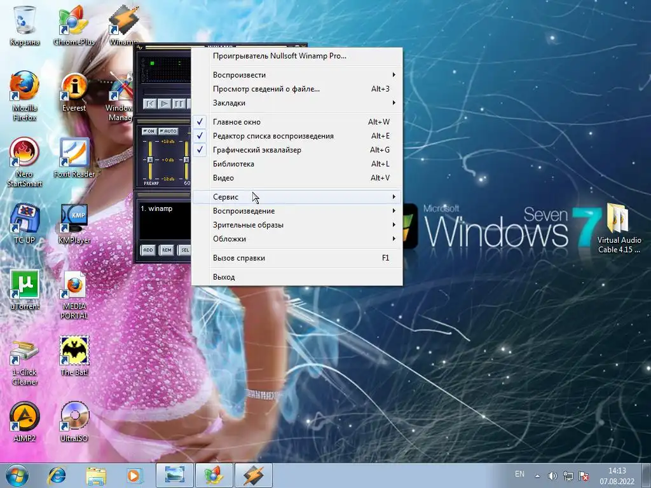Choose Проигрыватель Nullsoft Winamp Pro… menu item

click(296, 56)
